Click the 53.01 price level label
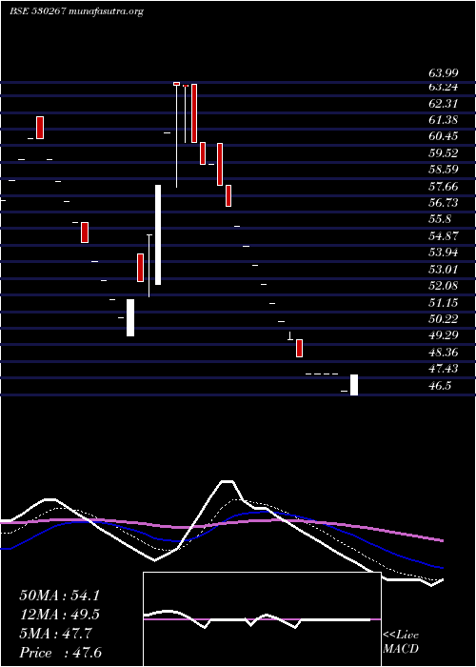 pyautogui.click(x=443, y=270)
